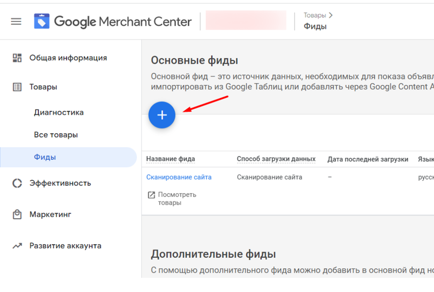434x292 pixels.
Task: Open the Сканирование сайта feed link
Action: pos(179,177)
